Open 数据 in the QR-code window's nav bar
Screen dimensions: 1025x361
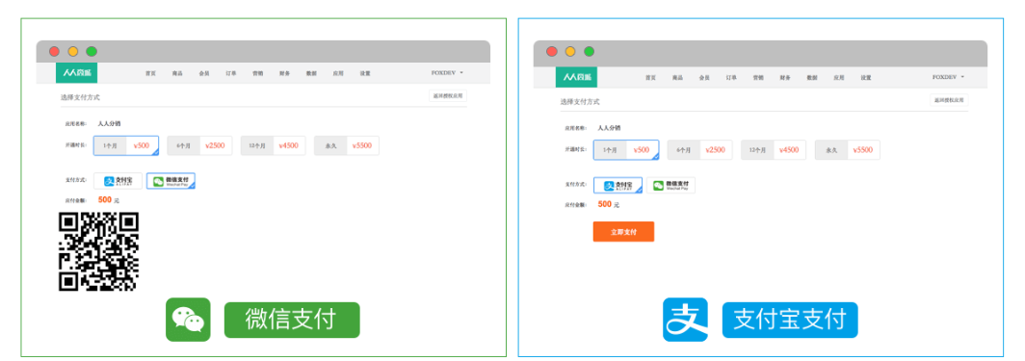click(x=311, y=74)
